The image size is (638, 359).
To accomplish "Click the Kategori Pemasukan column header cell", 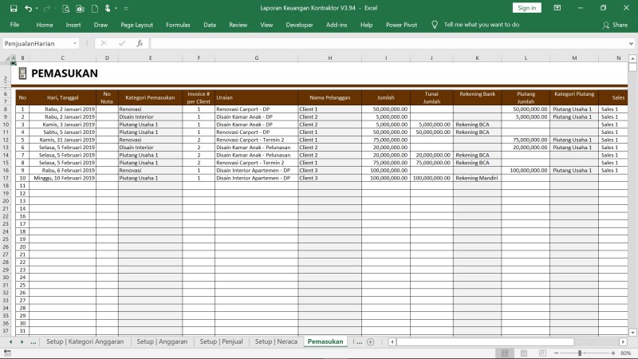I will point(150,97).
